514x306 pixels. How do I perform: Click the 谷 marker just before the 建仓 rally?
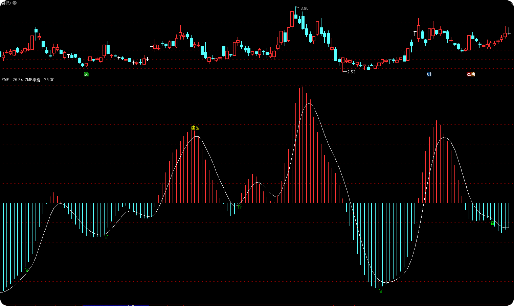tap(106, 236)
